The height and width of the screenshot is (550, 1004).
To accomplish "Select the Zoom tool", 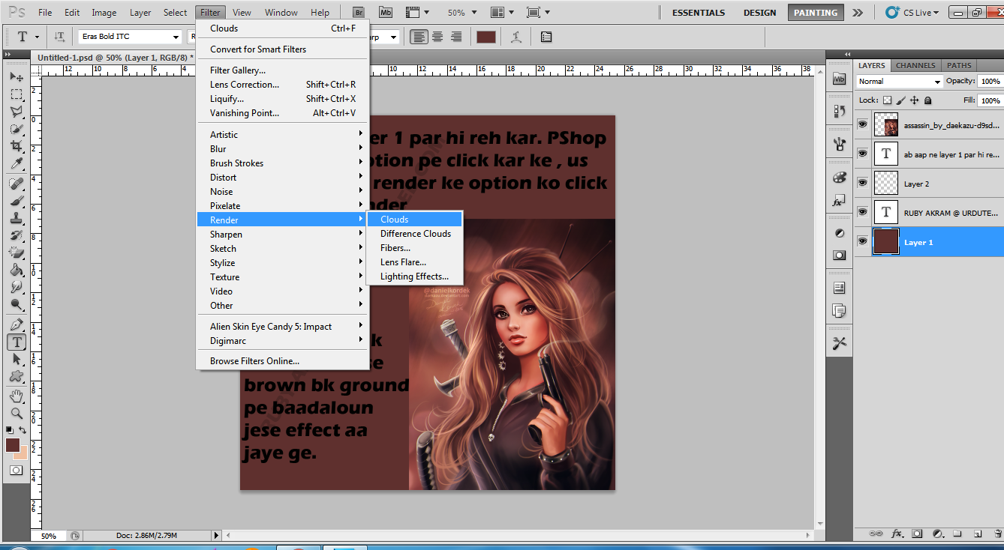I will pos(16,413).
